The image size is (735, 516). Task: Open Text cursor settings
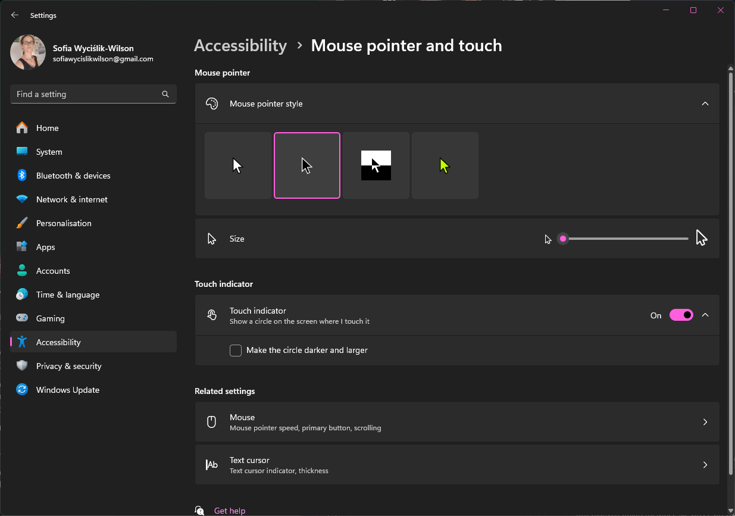457,465
